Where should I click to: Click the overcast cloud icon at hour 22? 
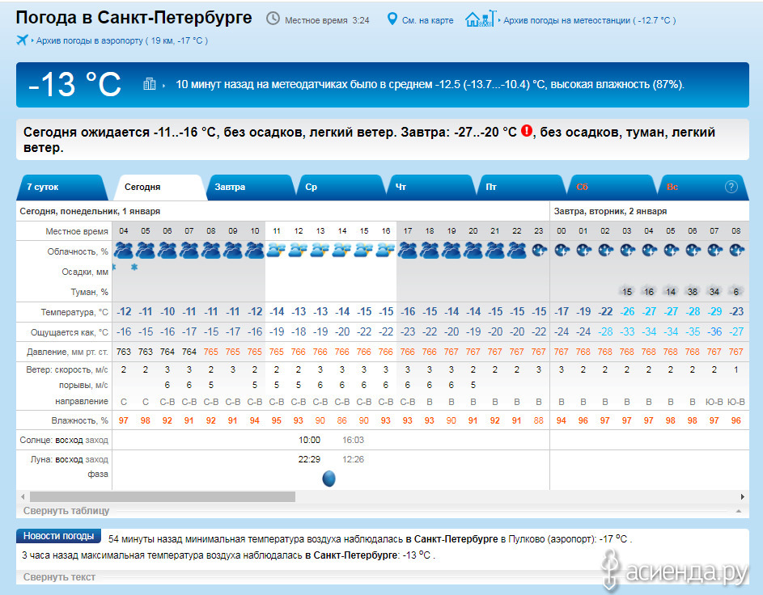[x=517, y=251]
